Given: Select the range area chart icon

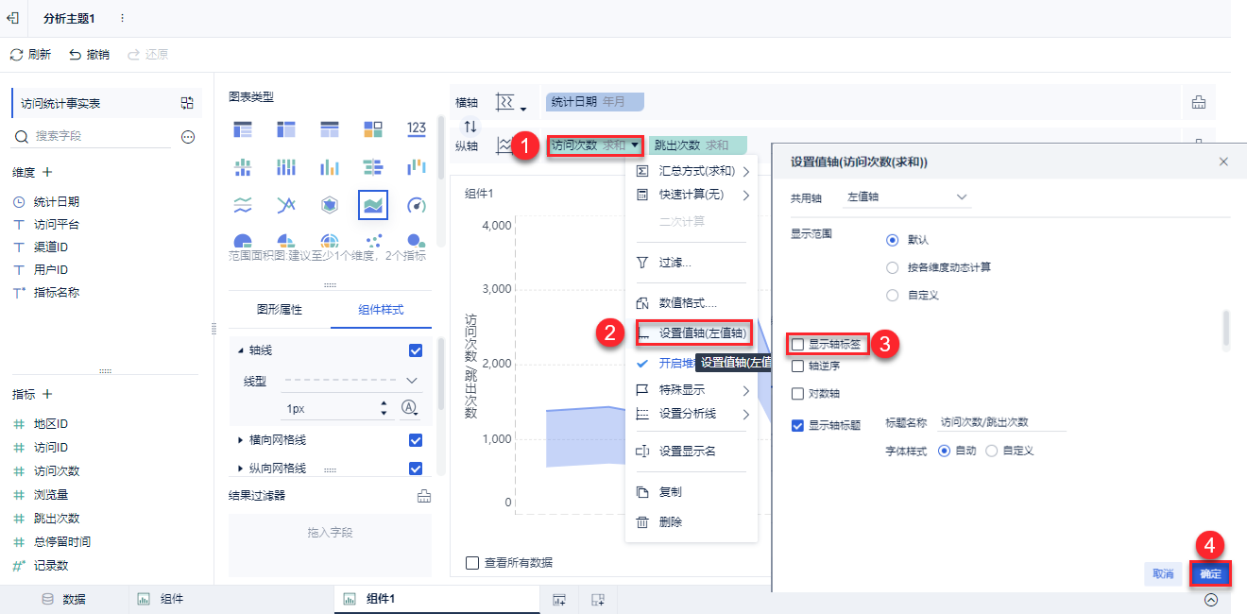Looking at the screenshot, I should tap(373, 204).
